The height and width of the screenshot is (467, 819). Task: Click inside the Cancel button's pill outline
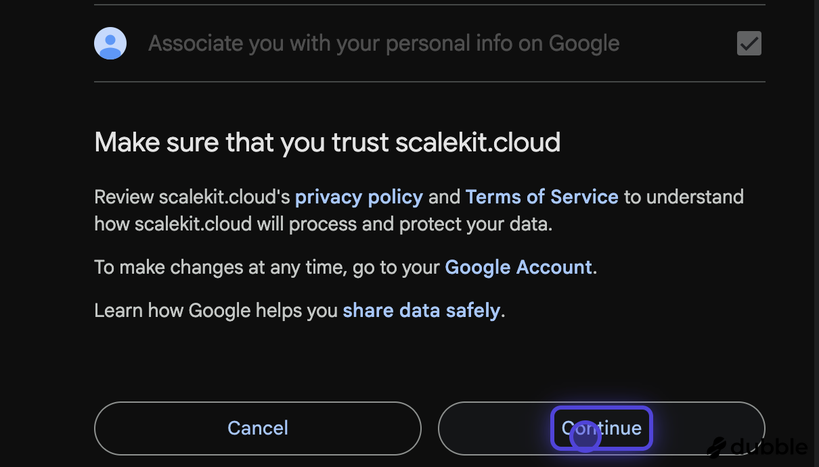click(257, 428)
